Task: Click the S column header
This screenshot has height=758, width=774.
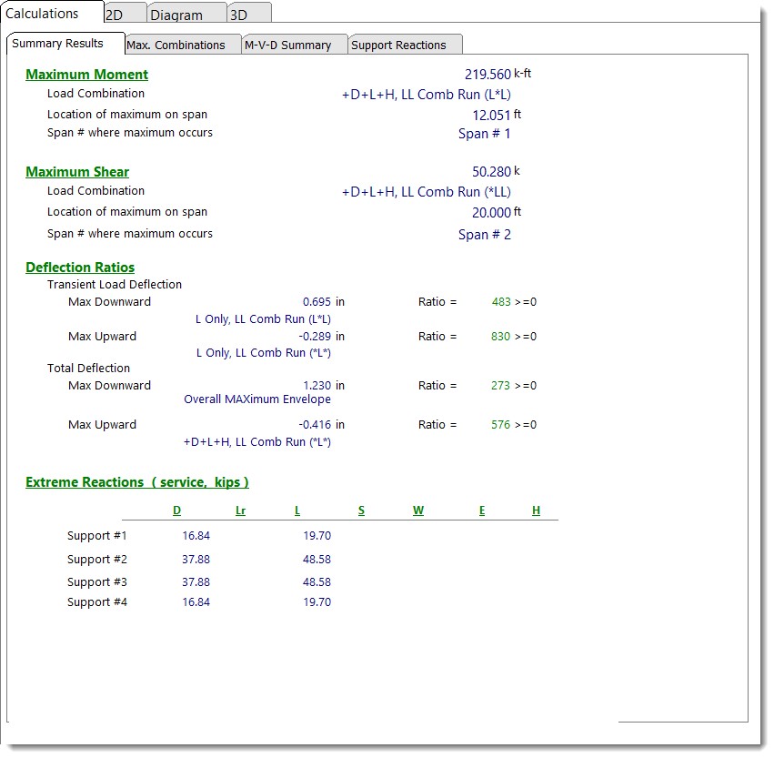Action: click(x=361, y=510)
